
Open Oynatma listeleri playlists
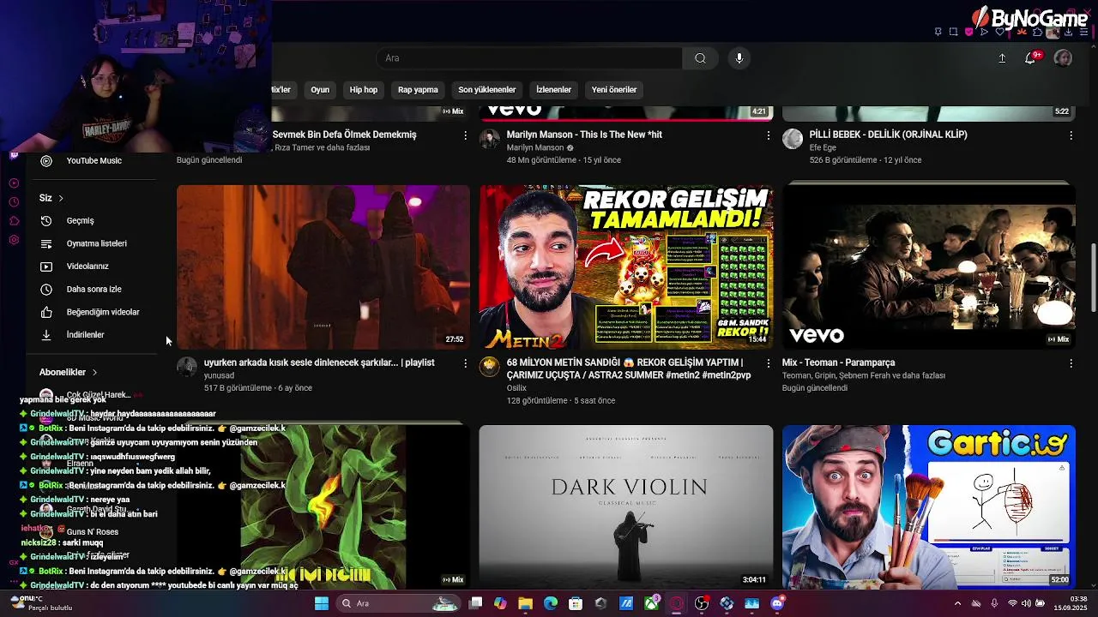[93, 243]
